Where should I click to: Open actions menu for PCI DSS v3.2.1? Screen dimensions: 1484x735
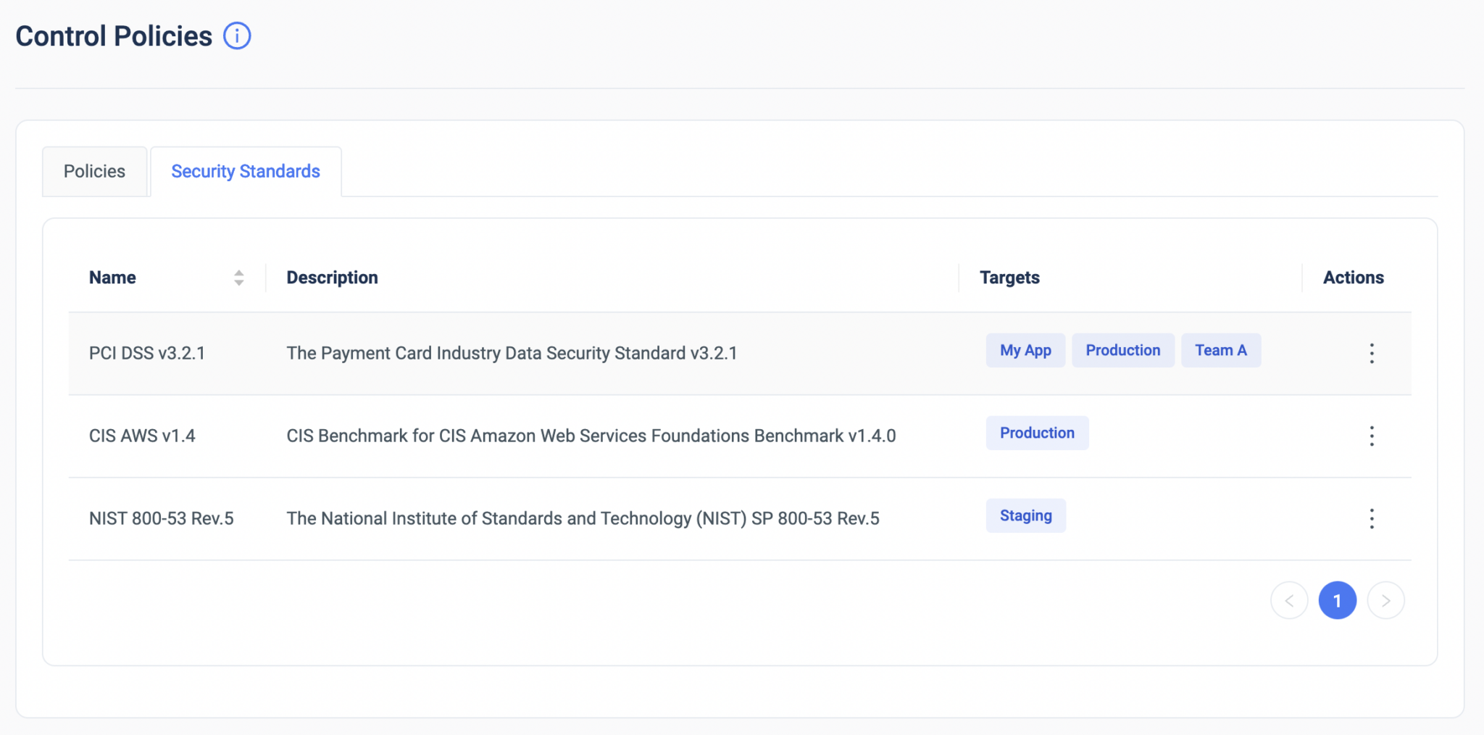(1371, 353)
